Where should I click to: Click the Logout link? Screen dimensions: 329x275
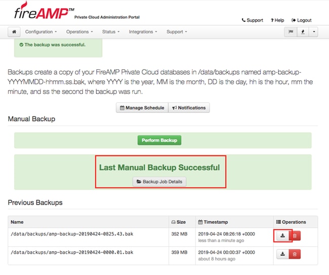302,20
